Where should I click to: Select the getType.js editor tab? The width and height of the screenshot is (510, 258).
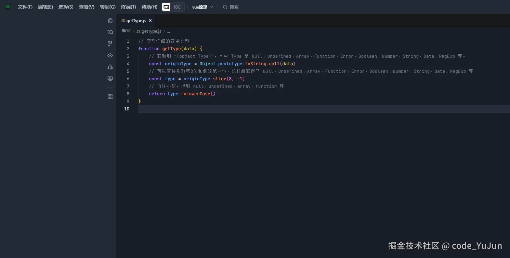pyautogui.click(x=136, y=21)
